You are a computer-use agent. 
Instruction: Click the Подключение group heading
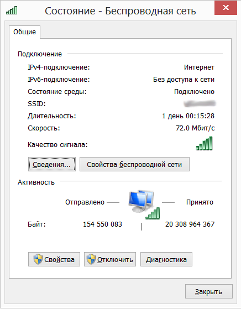tap(40, 54)
